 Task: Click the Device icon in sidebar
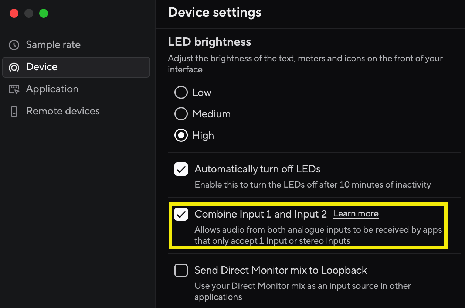point(14,67)
